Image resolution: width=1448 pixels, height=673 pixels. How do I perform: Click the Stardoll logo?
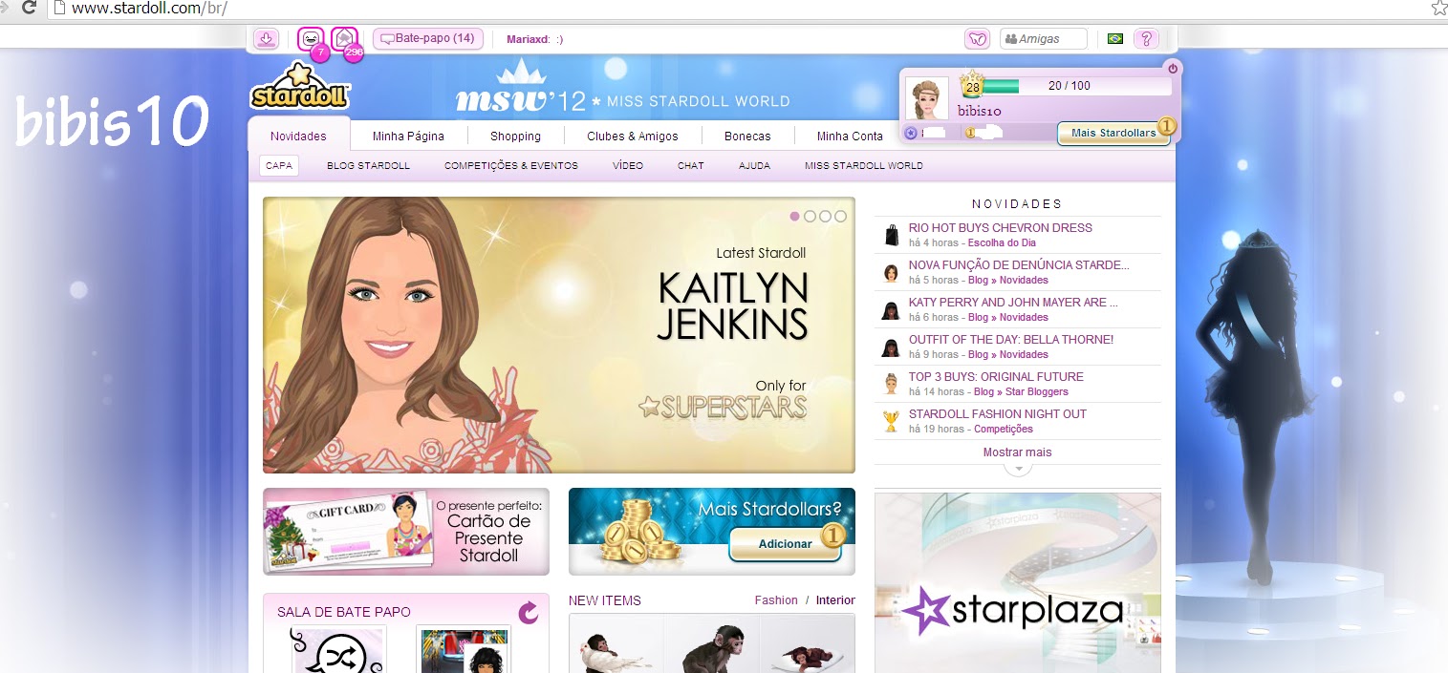(300, 87)
